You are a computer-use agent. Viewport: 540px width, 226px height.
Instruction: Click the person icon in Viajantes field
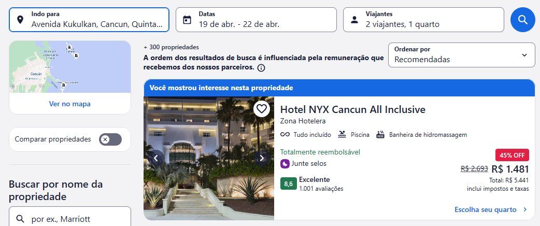click(x=354, y=20)
